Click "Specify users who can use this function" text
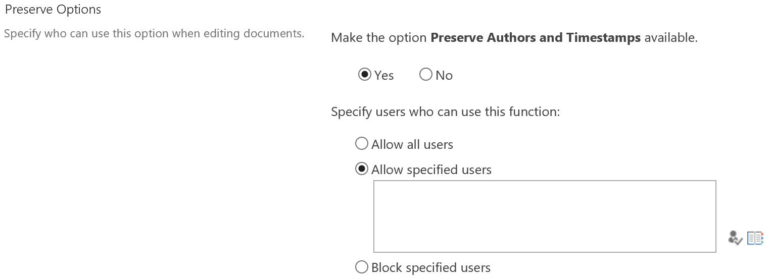This screenshot has height=279, width=771. (x=445, y=111)
